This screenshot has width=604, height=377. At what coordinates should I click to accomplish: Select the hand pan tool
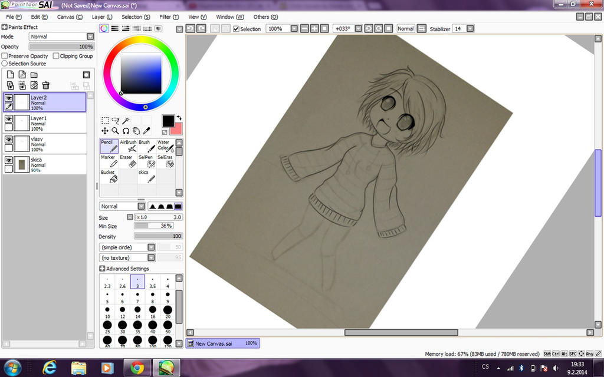tap(136, 131)
